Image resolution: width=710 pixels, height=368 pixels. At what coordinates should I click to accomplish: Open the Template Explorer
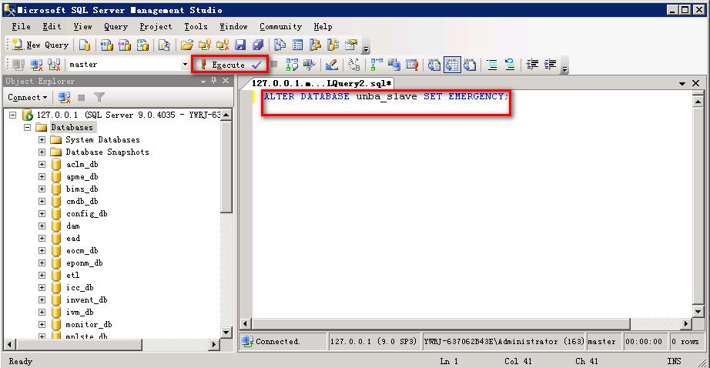[x=333, y=45]
